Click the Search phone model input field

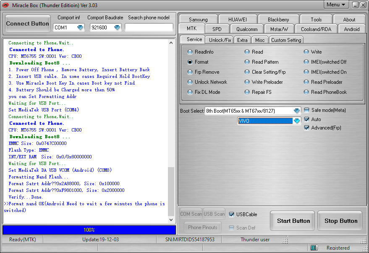coord(149,28)
